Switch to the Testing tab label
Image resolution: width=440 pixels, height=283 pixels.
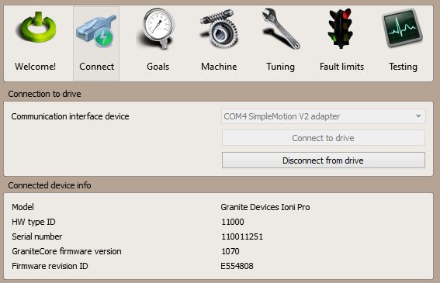tap(403, 67)
